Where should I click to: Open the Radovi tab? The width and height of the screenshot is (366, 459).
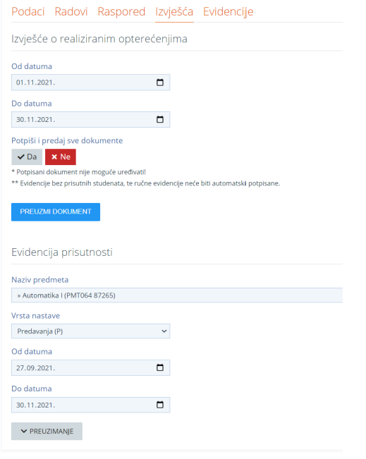pos(71,12)
